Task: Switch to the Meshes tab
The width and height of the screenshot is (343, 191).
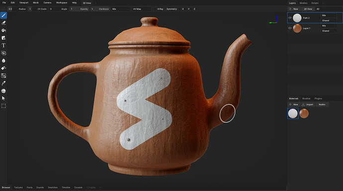Action: (x=303, y=3)
